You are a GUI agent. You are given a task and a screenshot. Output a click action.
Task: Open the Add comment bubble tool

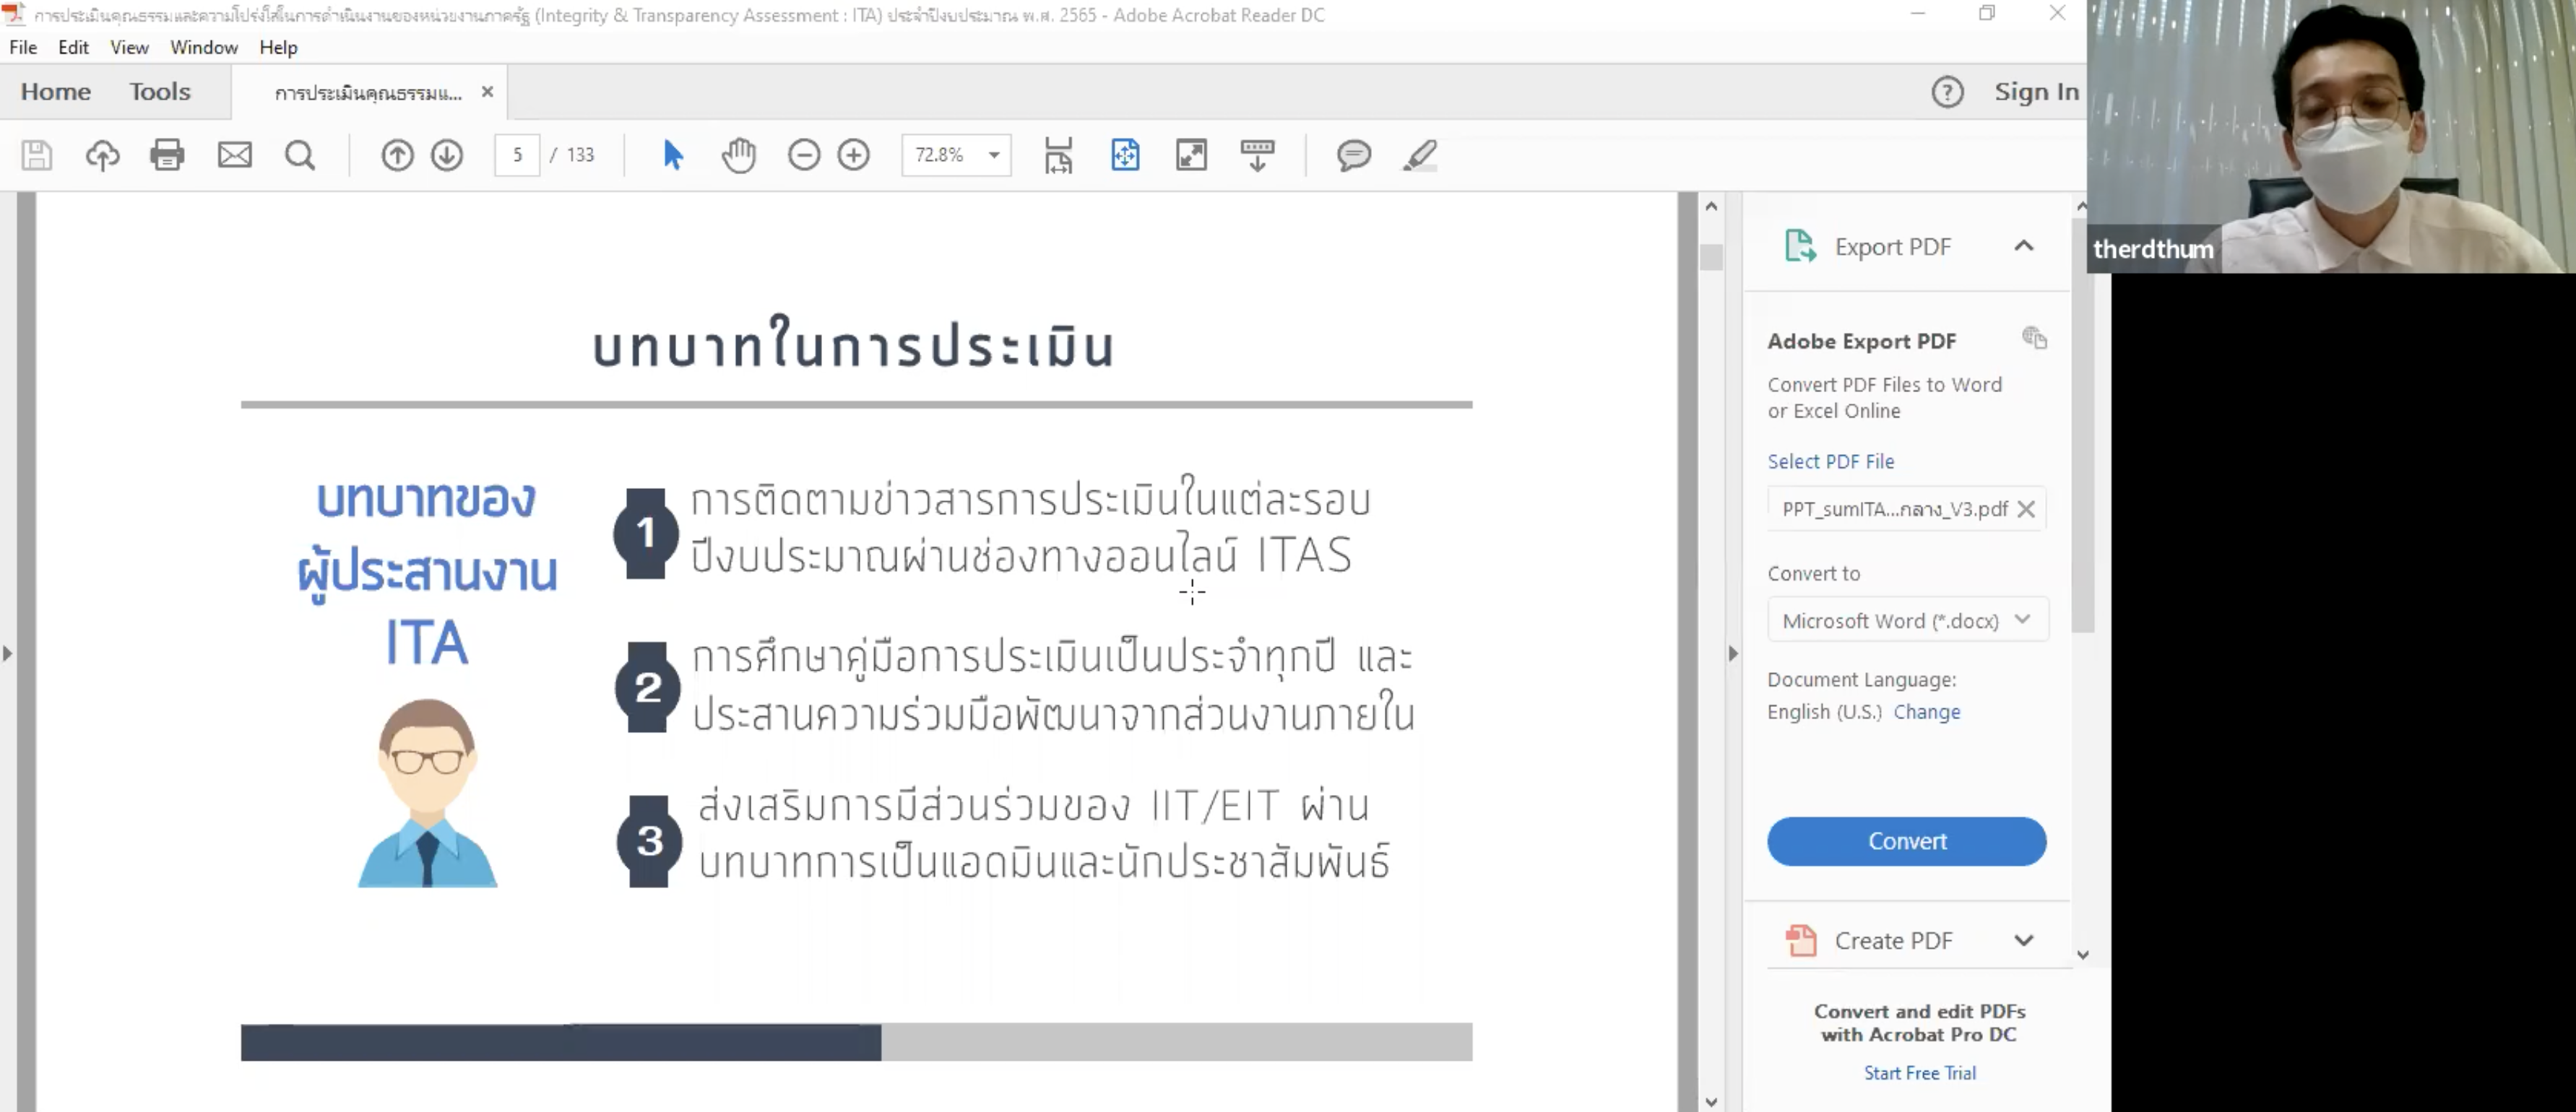(1353, 155)
